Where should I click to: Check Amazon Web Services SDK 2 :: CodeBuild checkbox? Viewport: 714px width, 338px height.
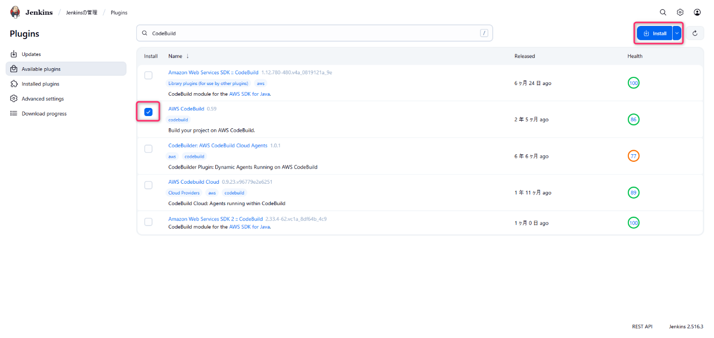[148, 221]
